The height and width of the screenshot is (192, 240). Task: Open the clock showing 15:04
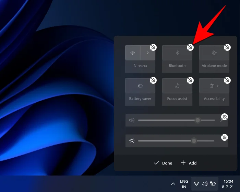click(x=228, y=184)
